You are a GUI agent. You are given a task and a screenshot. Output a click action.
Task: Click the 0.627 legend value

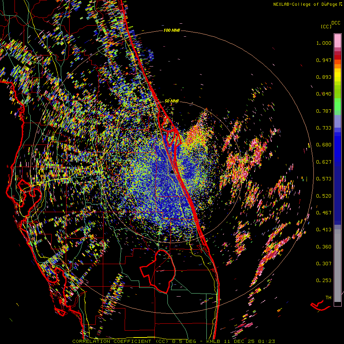pyautogui.click(x=324, y=162)
